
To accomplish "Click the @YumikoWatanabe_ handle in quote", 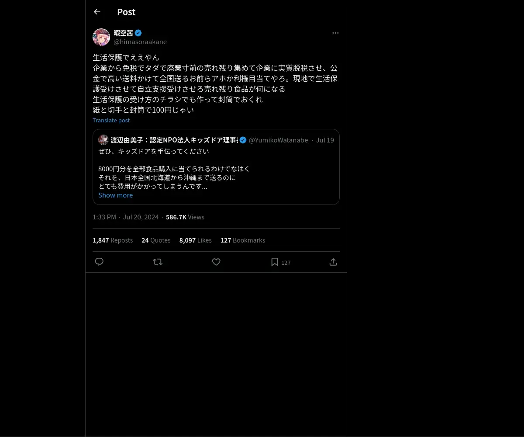I will (279, 140).
